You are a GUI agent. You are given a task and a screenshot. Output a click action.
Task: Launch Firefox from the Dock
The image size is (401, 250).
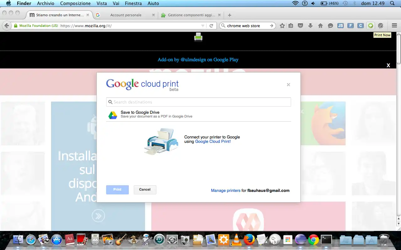point(249,240)
